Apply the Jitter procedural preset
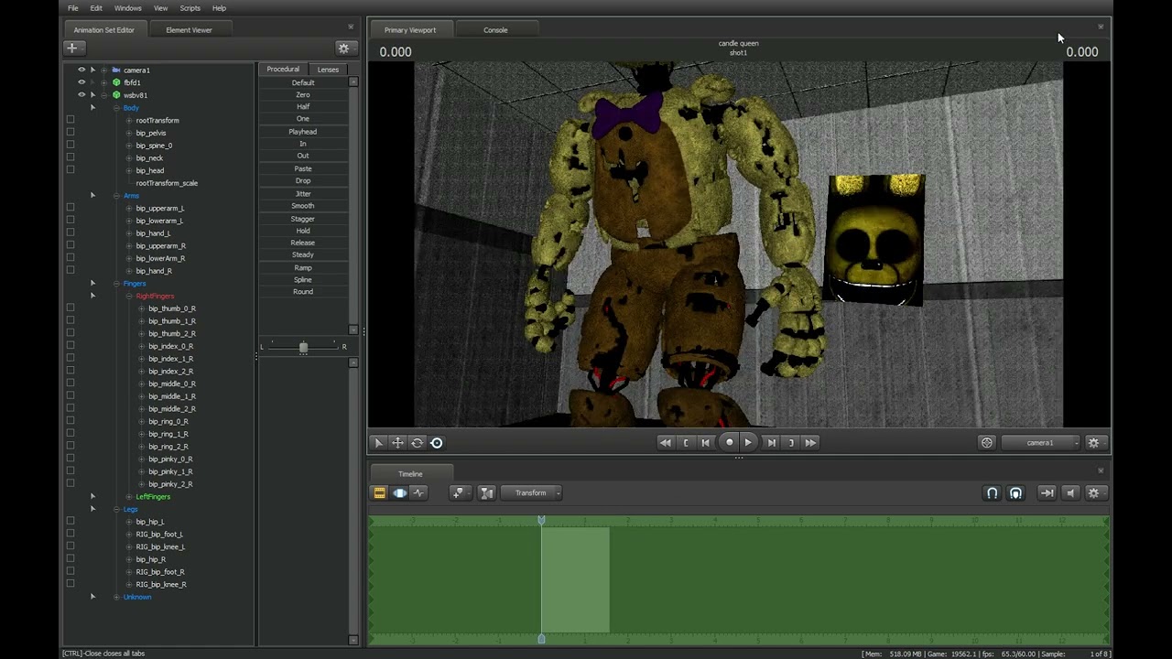The height and width of the screenshot is (659, 1172). pos(303,193)
